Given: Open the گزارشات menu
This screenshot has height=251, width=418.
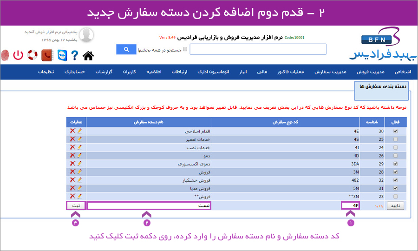Looking at the screenshot, I should [x=104, y=72].
